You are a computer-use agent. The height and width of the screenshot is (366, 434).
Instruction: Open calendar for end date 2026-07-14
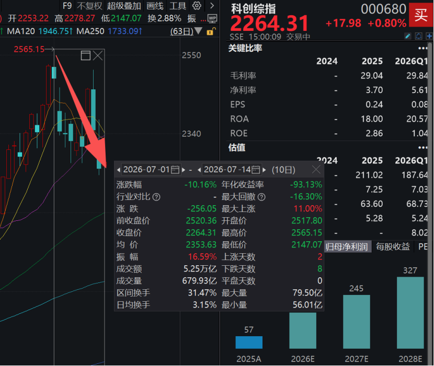[256, 170]
